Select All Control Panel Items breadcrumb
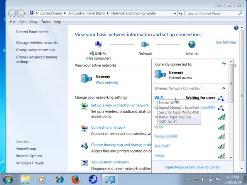Viewport: 247px width, 185px height. (86, 13)
